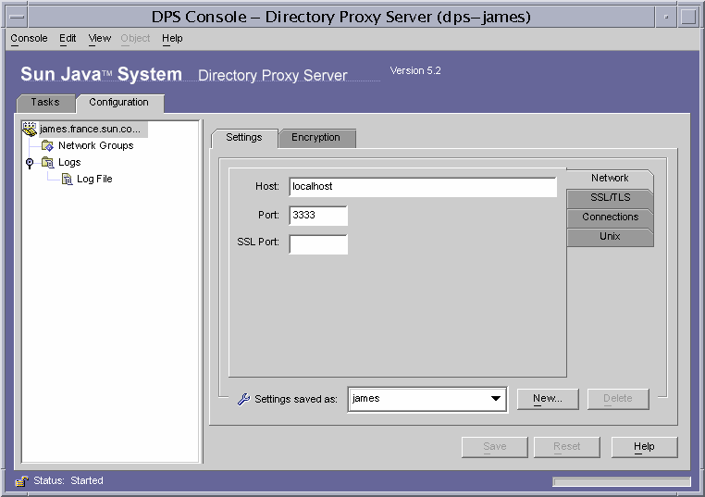
Task: Open the Connections side tab
Action: coord(610,217)
